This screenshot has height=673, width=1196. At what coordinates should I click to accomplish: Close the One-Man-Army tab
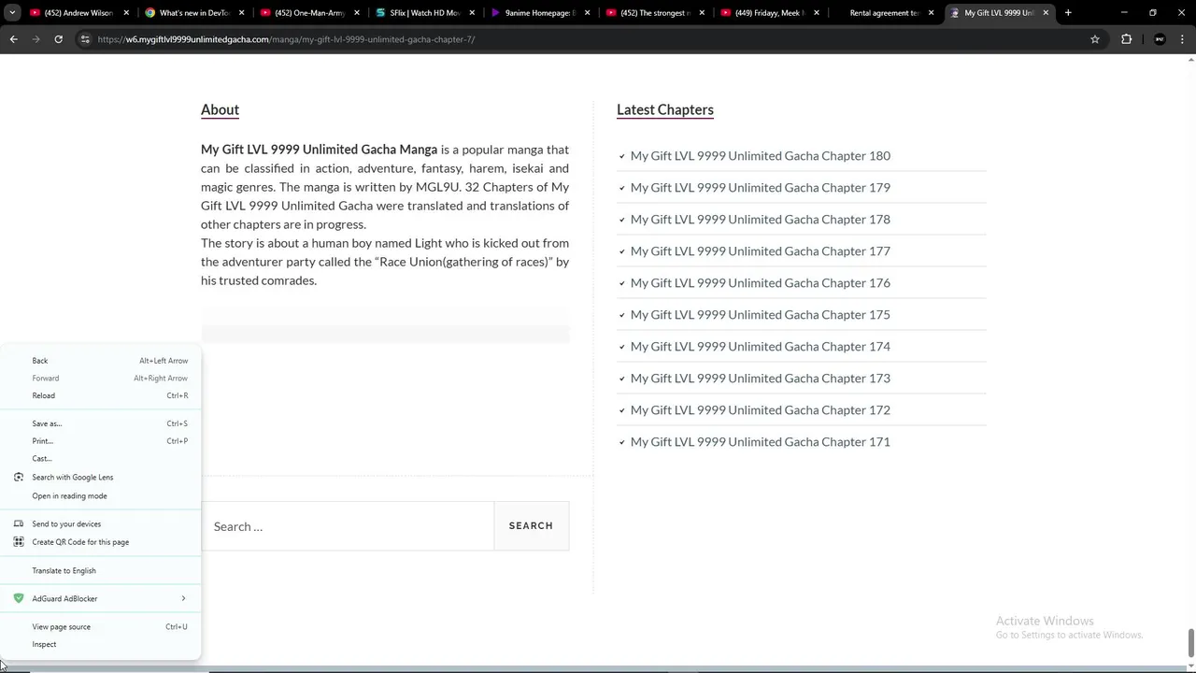click(x=356, y=13)
